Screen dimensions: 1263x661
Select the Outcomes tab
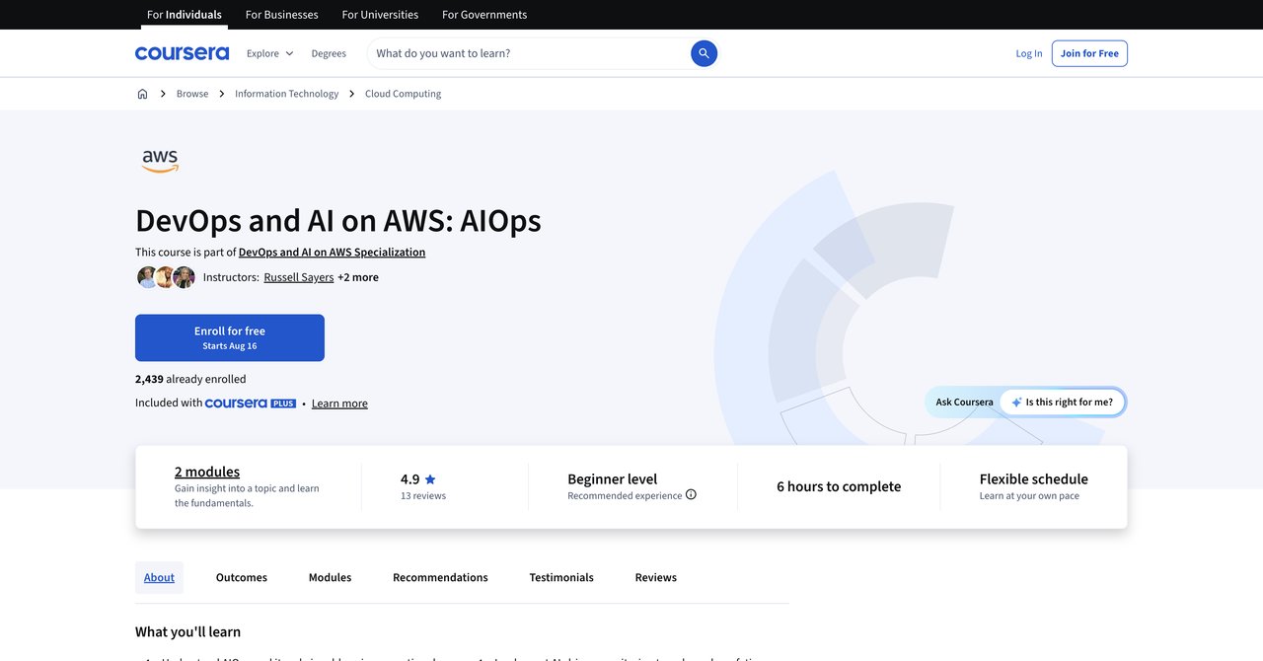pyautogui.click(x=242, y=577)
